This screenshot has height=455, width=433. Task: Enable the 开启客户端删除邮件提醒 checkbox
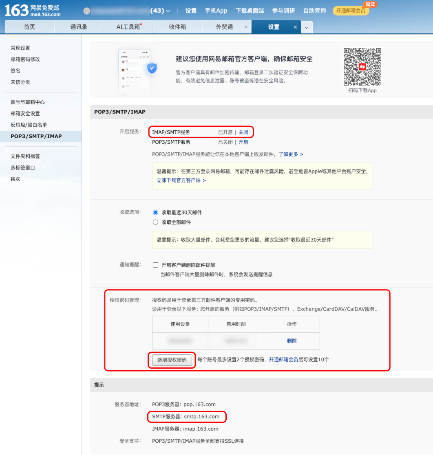tap(155, 265)
